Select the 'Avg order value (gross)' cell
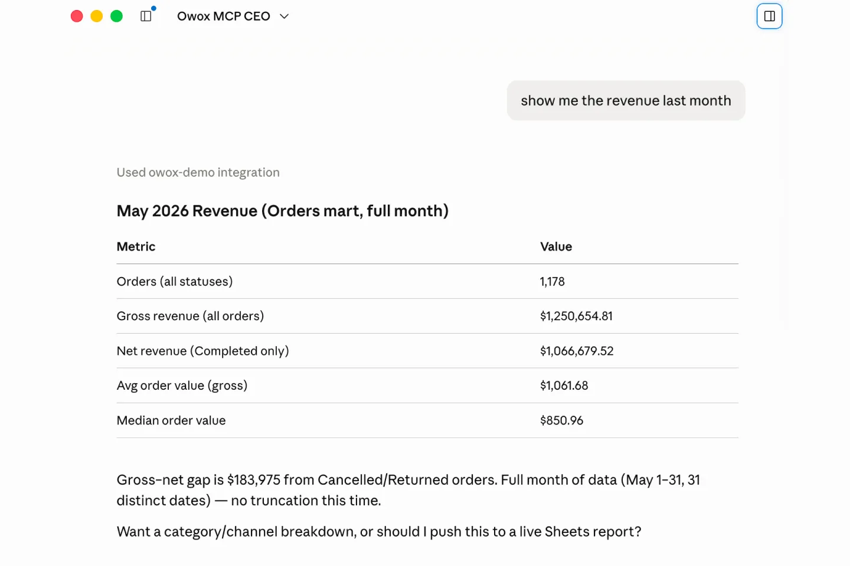The image size is (850, 566). point(182,386)
